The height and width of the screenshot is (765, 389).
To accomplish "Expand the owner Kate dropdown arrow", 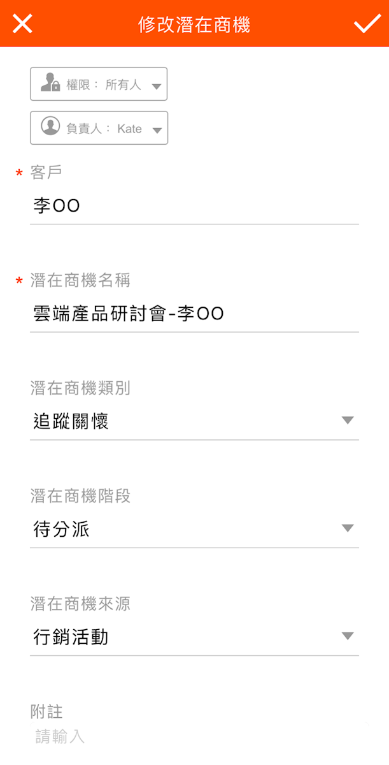I will pos(157,130).
